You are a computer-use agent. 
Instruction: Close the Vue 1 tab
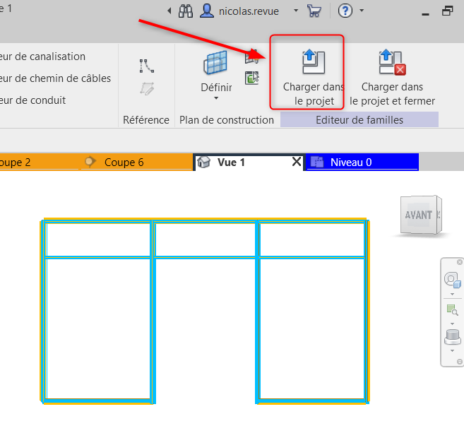point(297,162)
